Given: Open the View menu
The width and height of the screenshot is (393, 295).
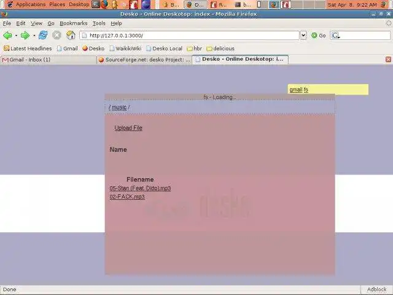Looking at the screenshot, I should click(36, 23).
